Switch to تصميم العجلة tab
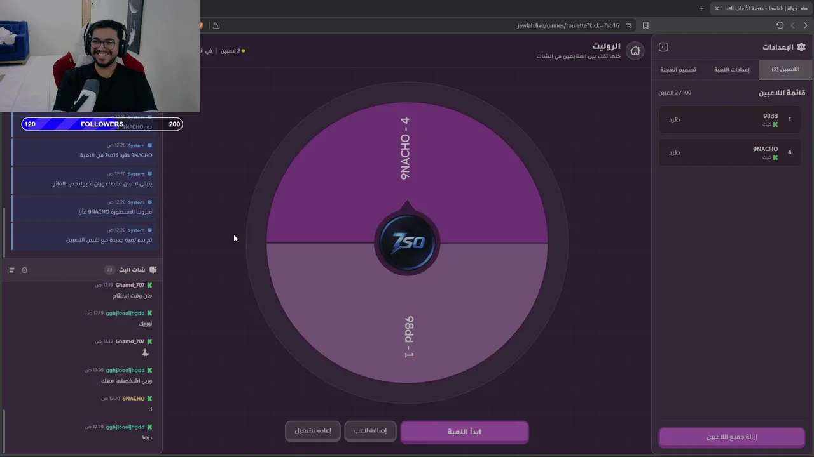The image size is (814, 457). click(678, 69)
